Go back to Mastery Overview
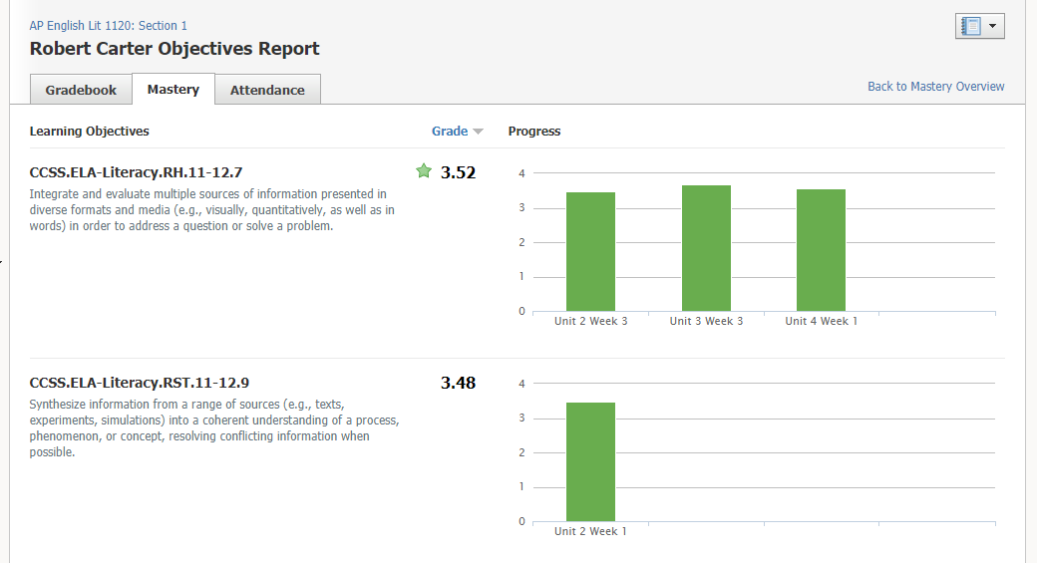The image size is (1037, 563). (x=935, y=87)
